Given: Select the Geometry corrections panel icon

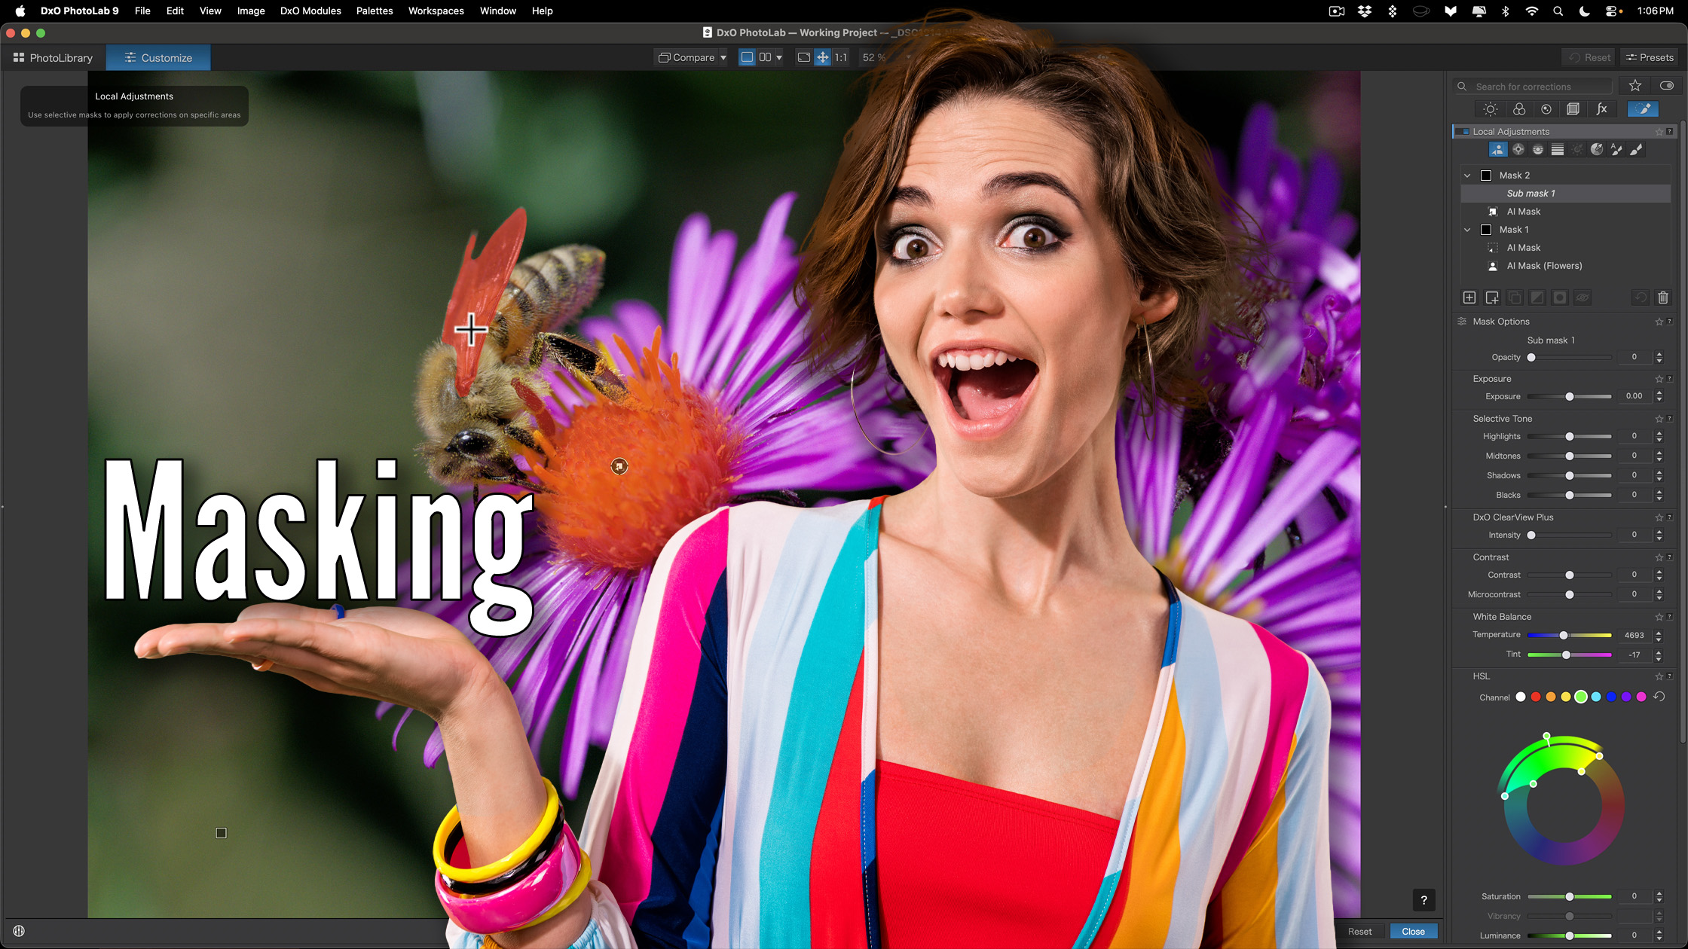Looking at the screenshot, I should tap(1573, 109).
